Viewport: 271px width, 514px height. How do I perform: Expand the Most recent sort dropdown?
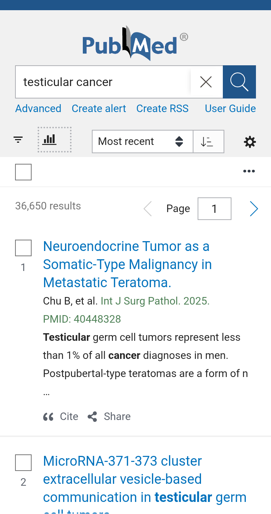(142, 142)
